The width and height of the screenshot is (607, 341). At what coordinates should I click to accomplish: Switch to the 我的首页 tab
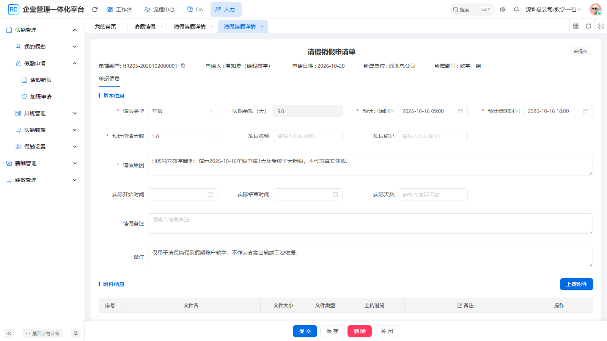point(105,27)
